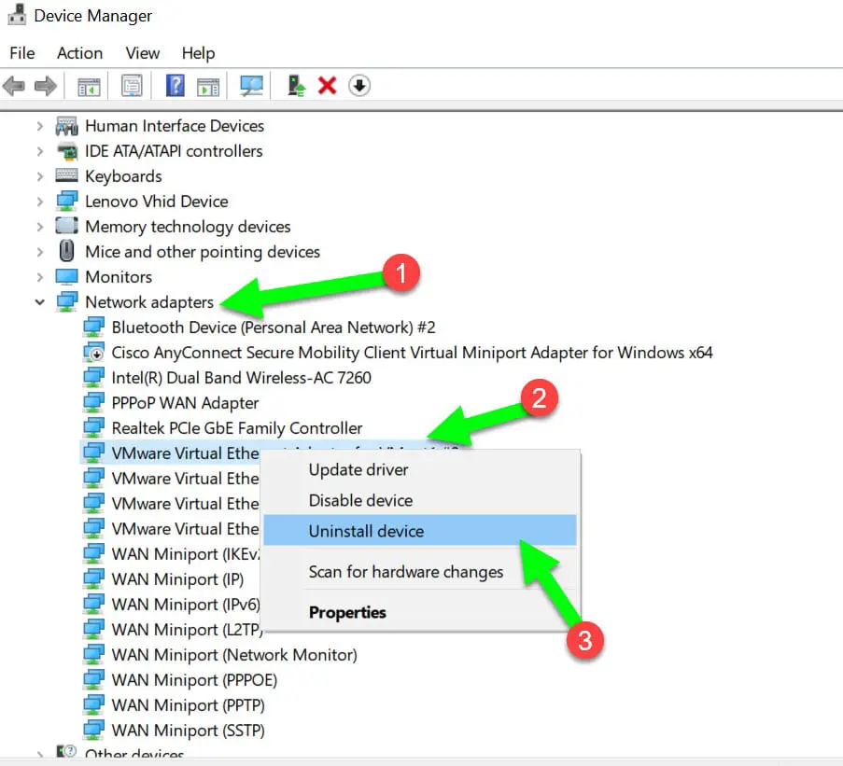Screen dimensions: 843x766
Task: Click the WAN Miniport (SSTP) adapter icon
Action: point(93,730)
